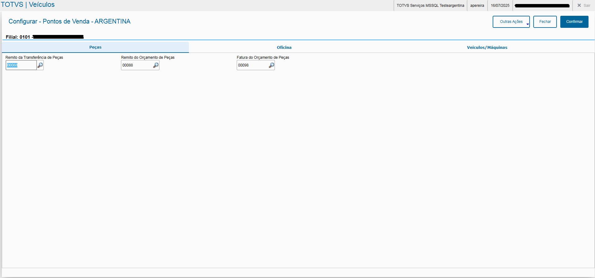Open lookup for Remito da Transferência de Peças

(40, 65)
